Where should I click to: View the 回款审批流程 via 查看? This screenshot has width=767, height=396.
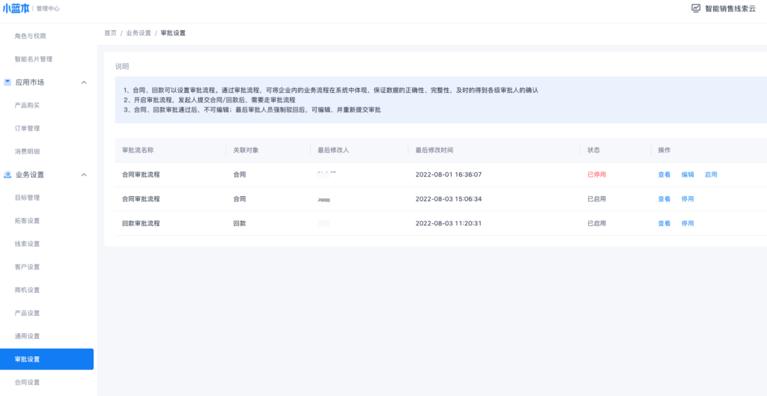(664, 224)
